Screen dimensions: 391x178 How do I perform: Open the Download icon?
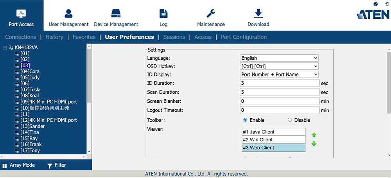(x=258, y=14)
